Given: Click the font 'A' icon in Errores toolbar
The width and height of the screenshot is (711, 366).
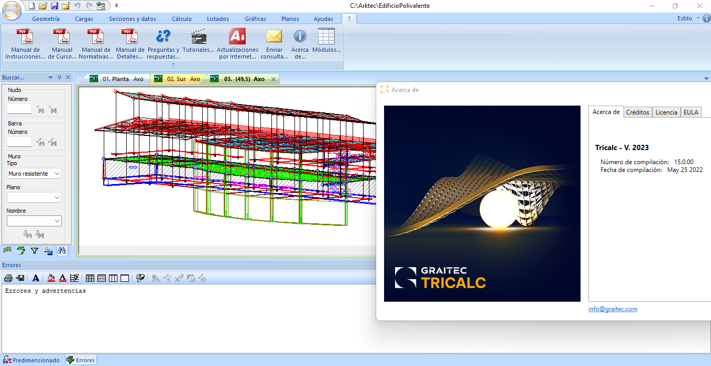Looking at the screenshot, I should [x=36, y=278].
